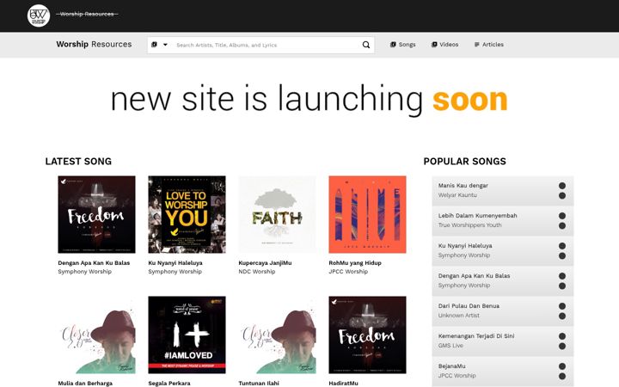Open the Faith album cover

coord(277,214)
